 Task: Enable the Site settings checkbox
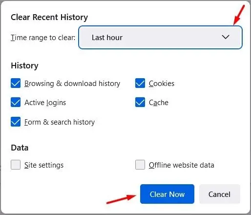16,165
